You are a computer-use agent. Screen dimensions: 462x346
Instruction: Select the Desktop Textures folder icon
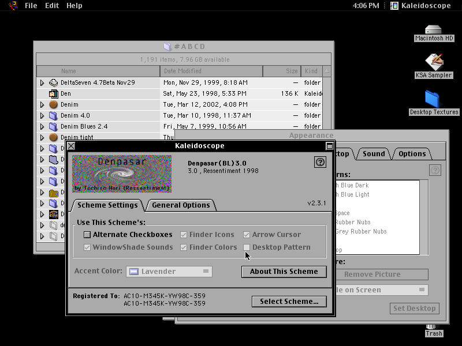click(x=432, y=99)
